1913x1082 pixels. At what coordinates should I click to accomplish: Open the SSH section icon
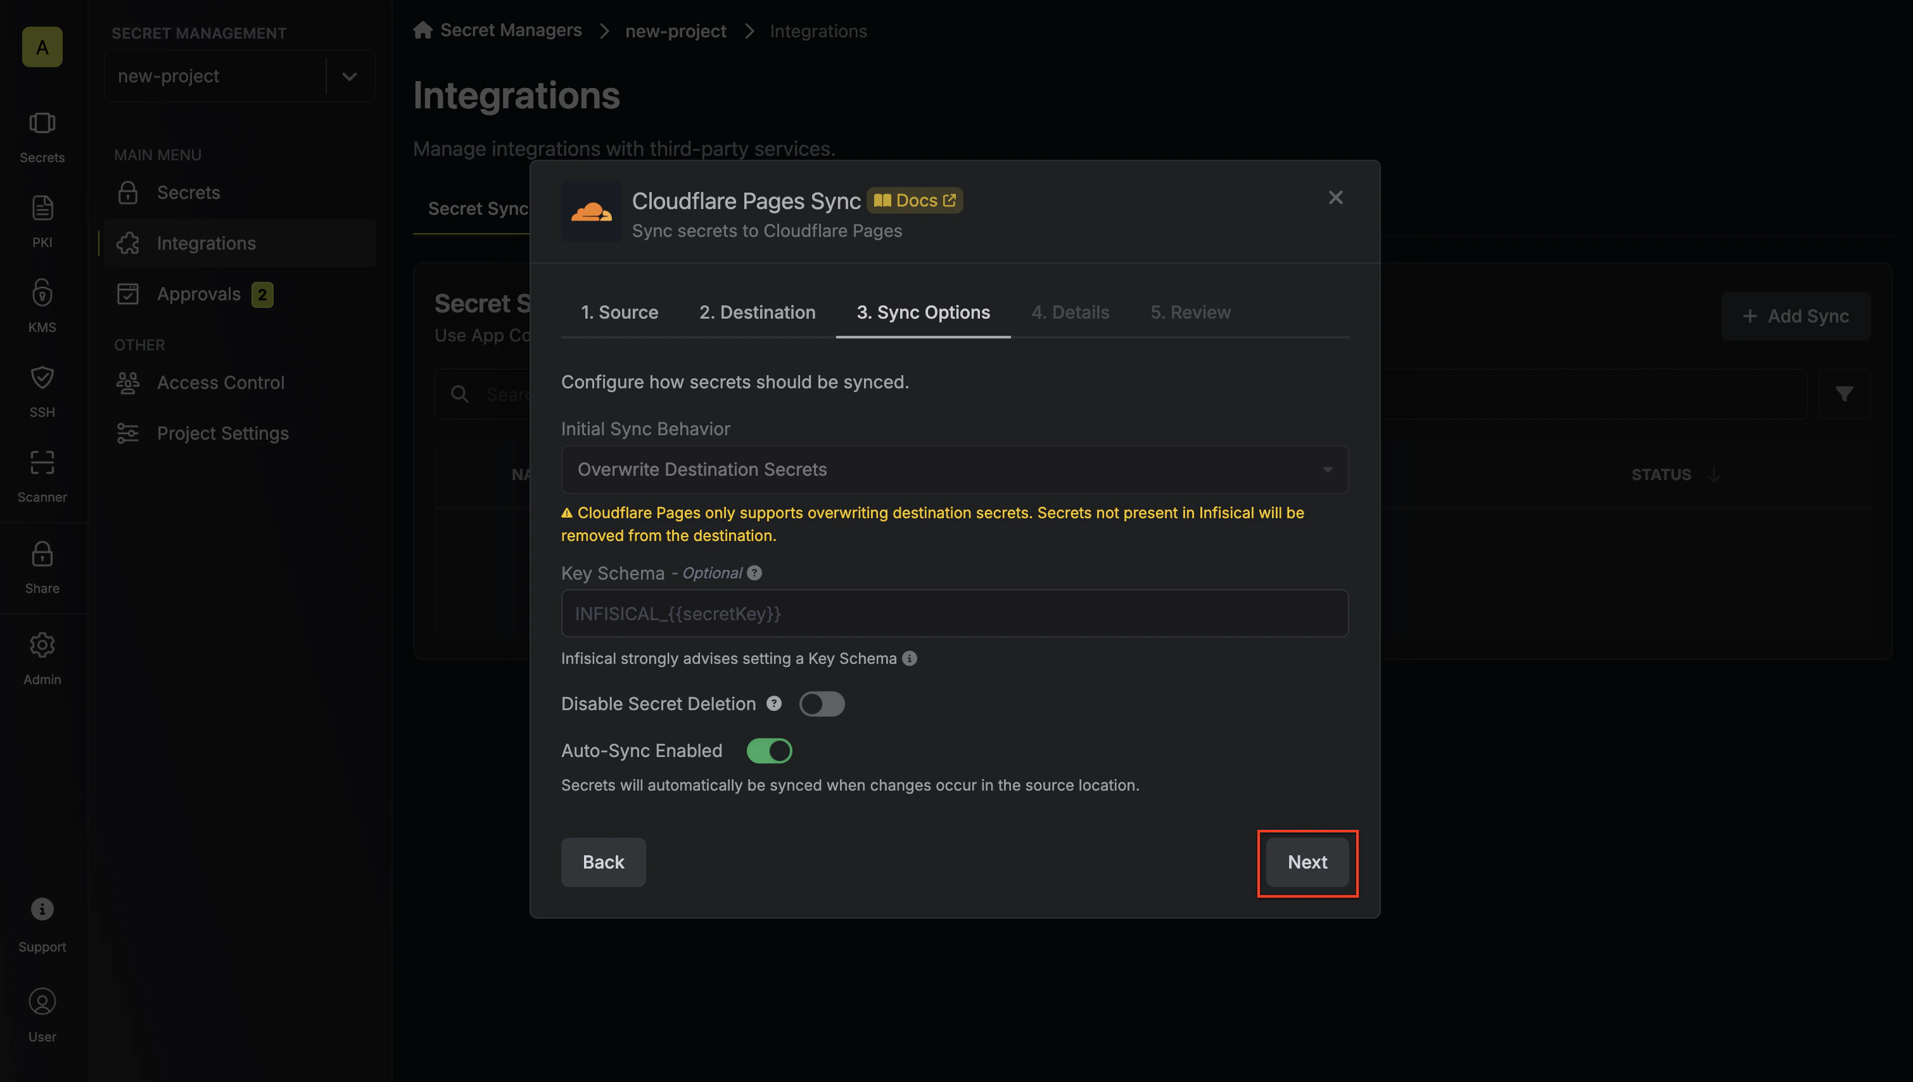(x=42, y=377)
